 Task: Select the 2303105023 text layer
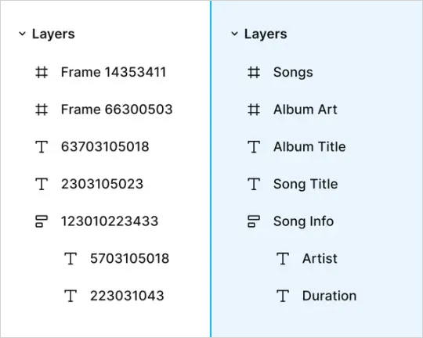[102, 184]
